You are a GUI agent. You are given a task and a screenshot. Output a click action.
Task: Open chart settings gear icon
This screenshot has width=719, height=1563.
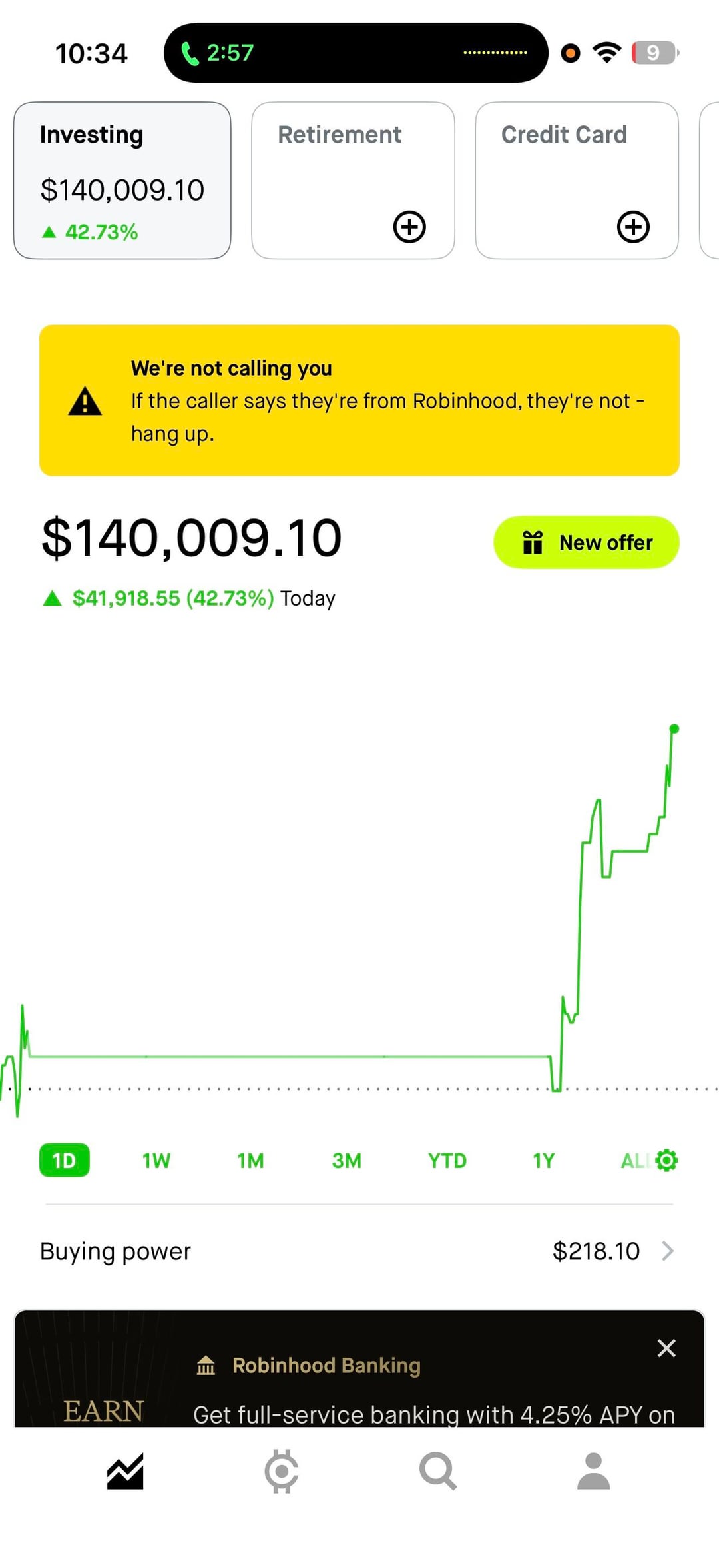point(666,1160)
